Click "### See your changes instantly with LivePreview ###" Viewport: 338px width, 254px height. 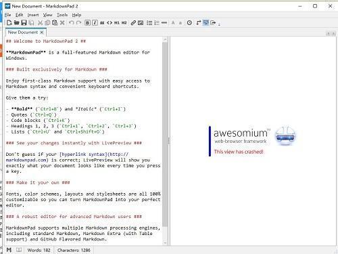click(x=74, y=143)
